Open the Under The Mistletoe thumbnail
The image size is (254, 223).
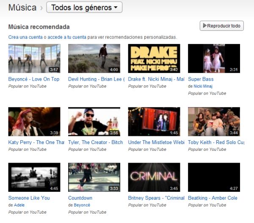coord(154,122)
